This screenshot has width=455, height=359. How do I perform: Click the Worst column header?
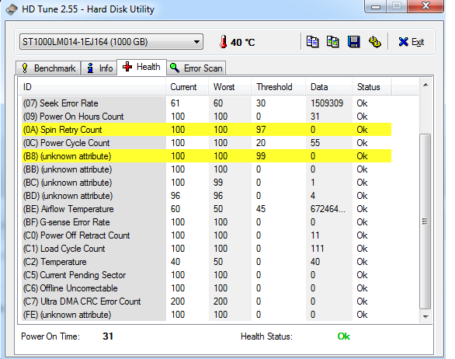(230, 87)
